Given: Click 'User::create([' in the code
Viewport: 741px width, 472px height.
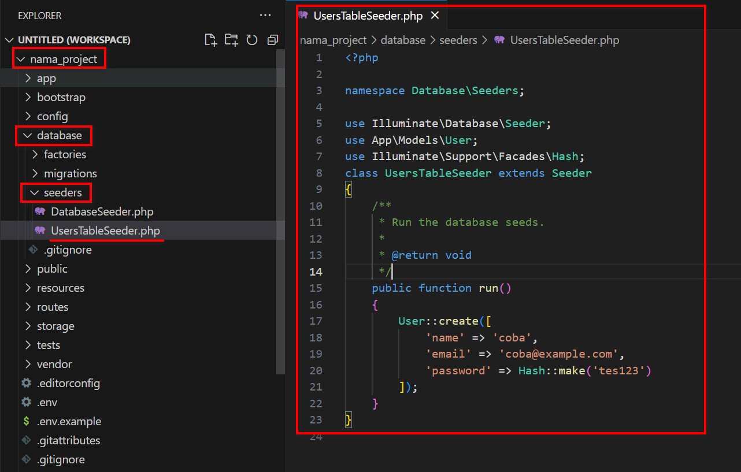Looking at the screenshot, I should point(445,321).
